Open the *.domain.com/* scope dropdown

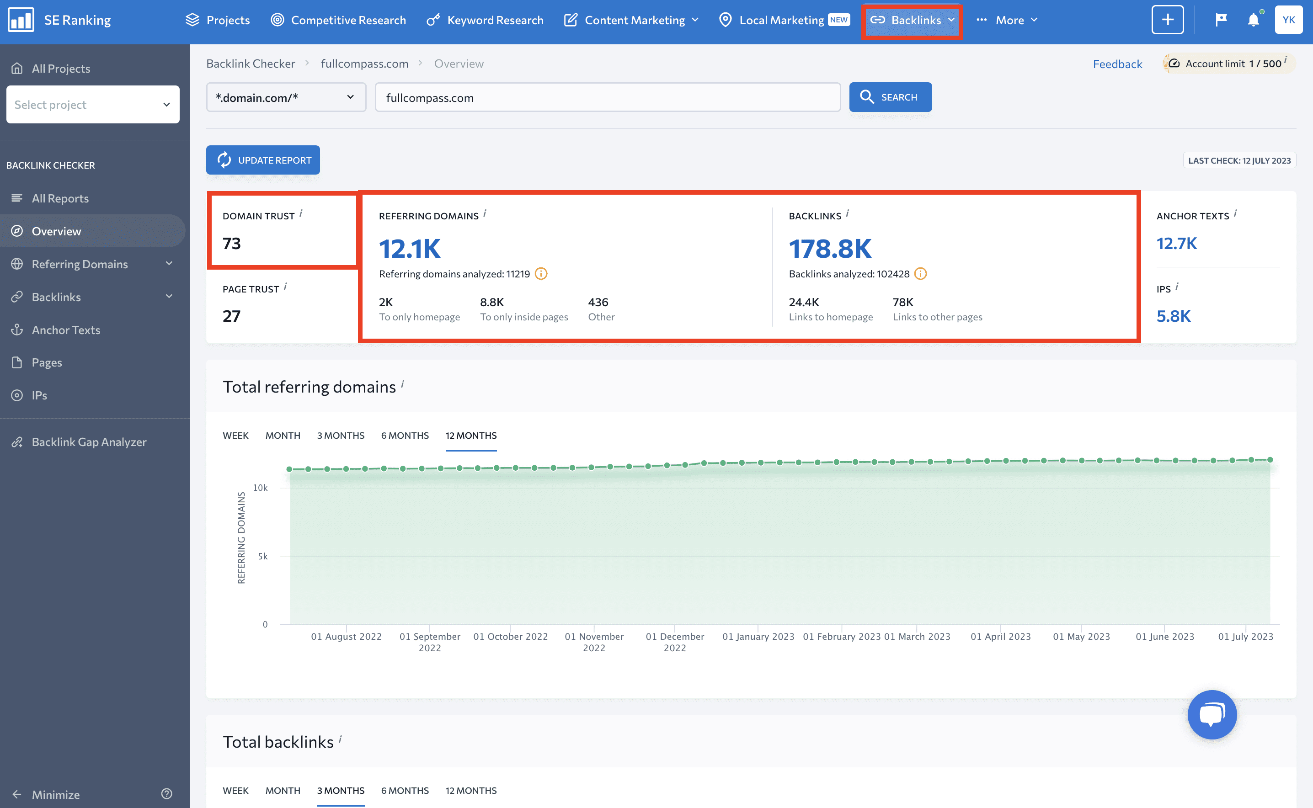tap(286, 97)
